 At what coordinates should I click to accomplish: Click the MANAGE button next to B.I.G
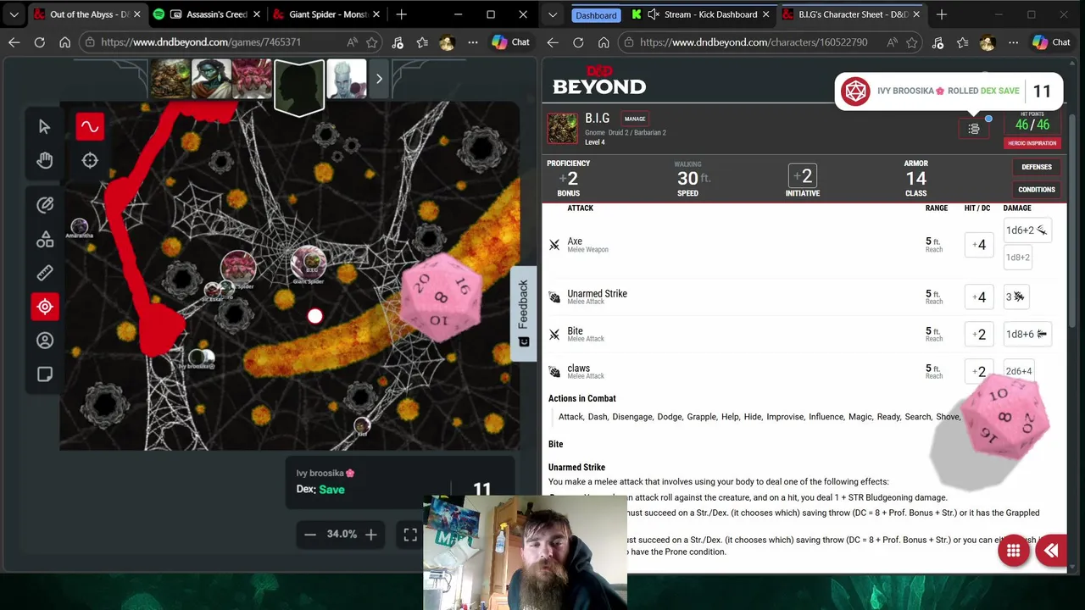tap(635, 119)
